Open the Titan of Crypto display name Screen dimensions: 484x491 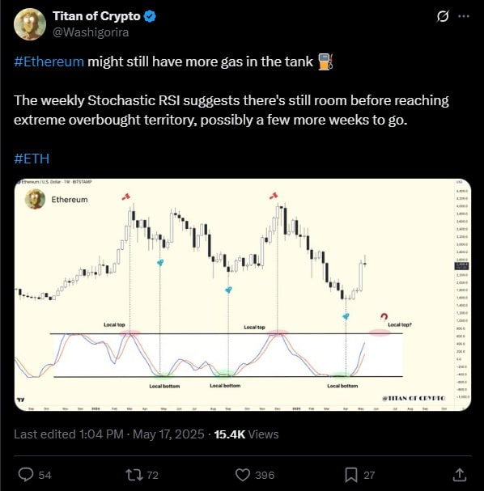pyautogui.click(x=96, y=16)
